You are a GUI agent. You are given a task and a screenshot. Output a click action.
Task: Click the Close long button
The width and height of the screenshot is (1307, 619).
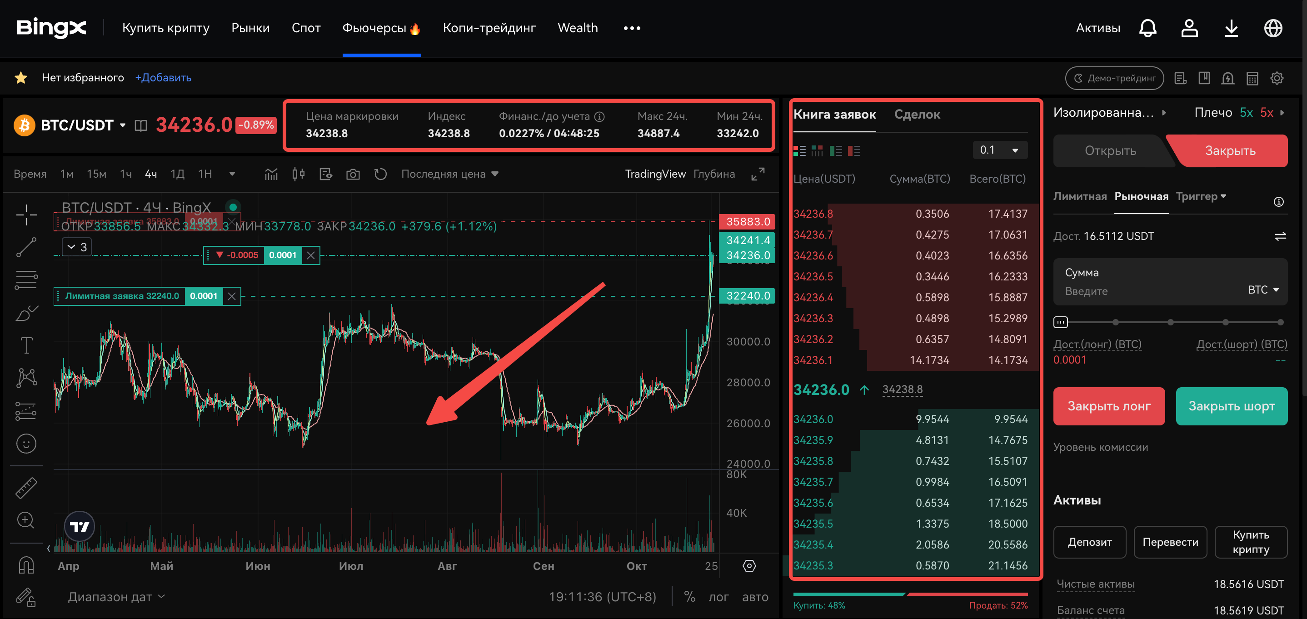pos(1108,406)
